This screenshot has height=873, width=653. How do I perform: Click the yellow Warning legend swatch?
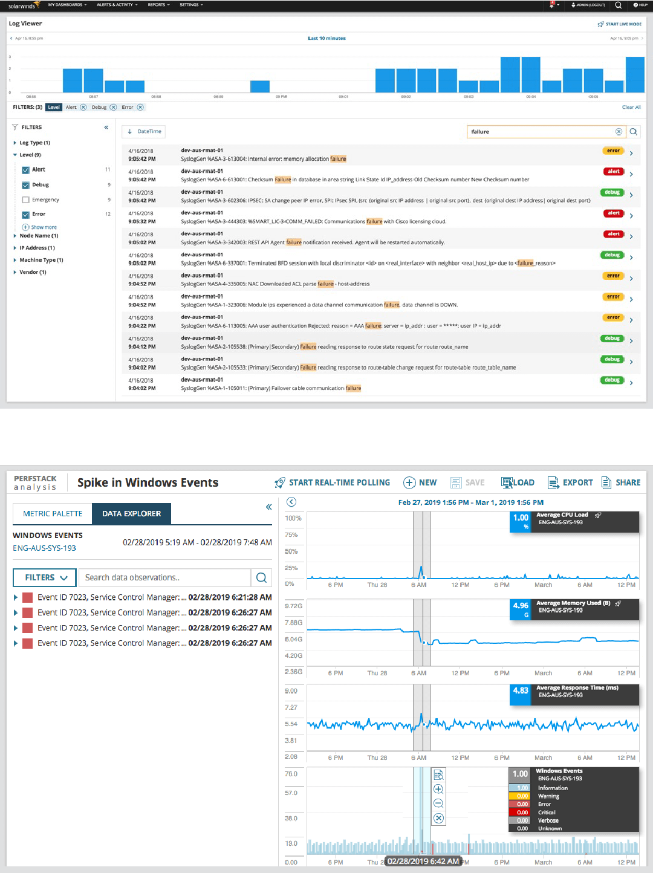pyautogui.click(x=519, y=796)
